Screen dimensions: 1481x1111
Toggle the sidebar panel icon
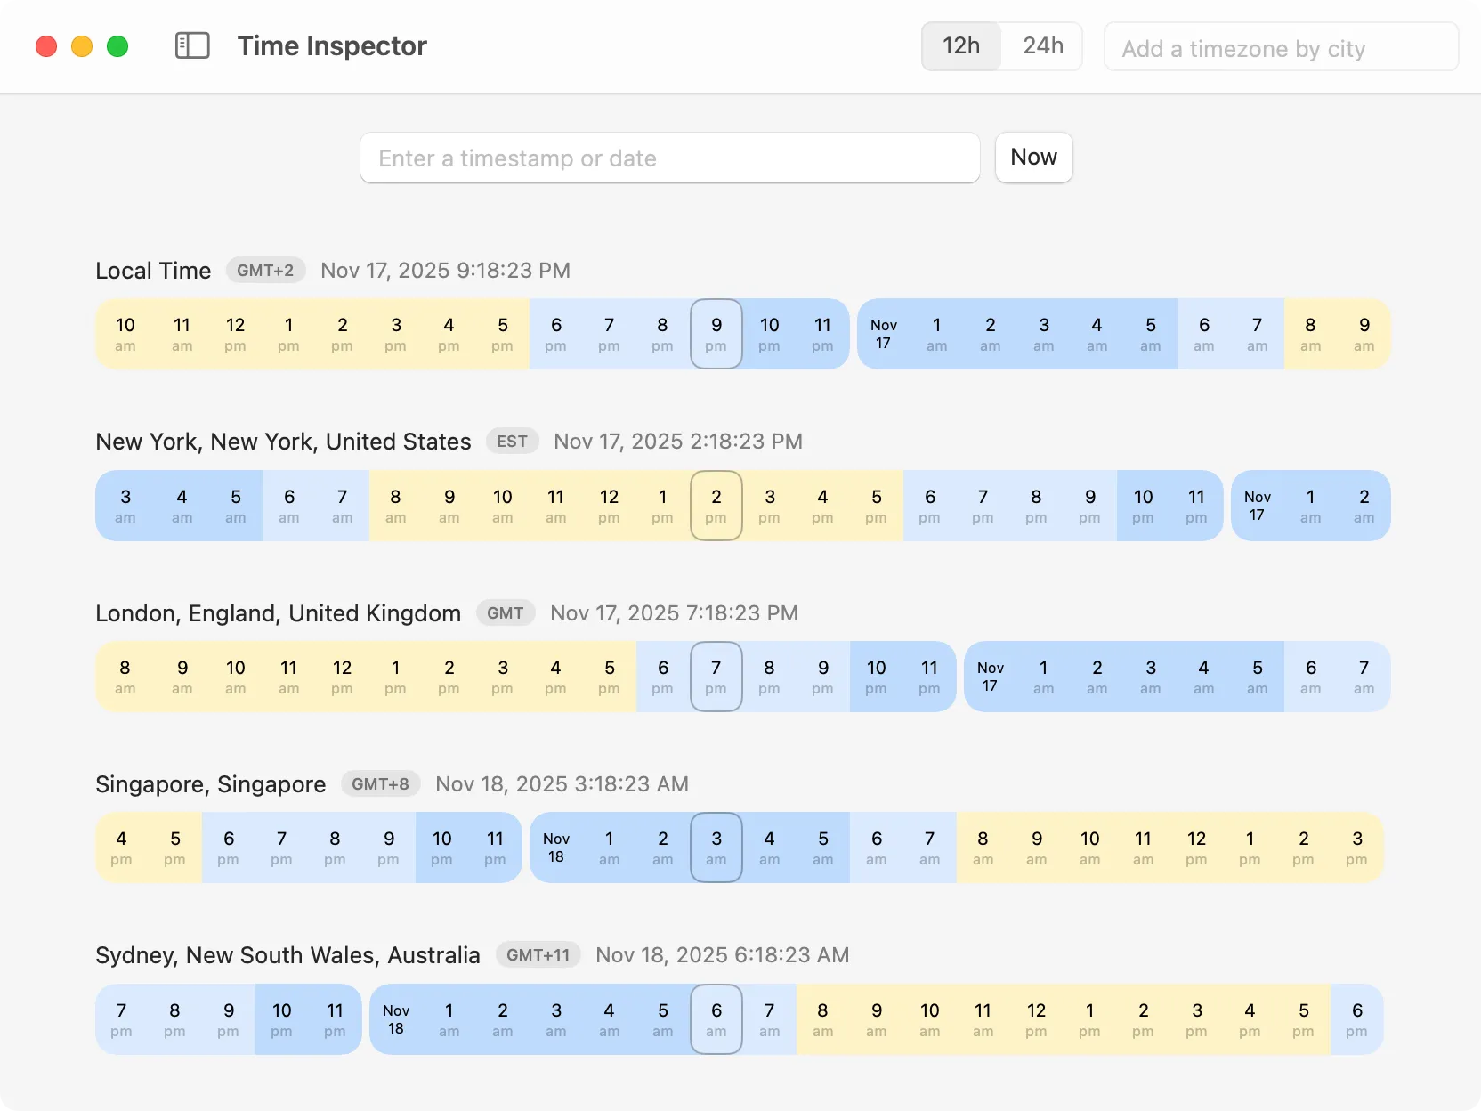point(192,45)
